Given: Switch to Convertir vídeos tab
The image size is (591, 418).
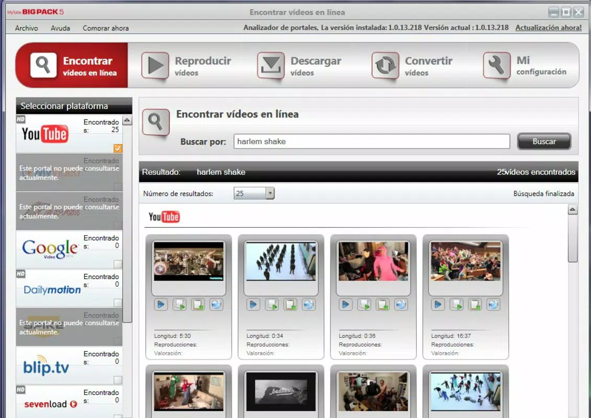Looking at the screenshot, I should (412, 66).
